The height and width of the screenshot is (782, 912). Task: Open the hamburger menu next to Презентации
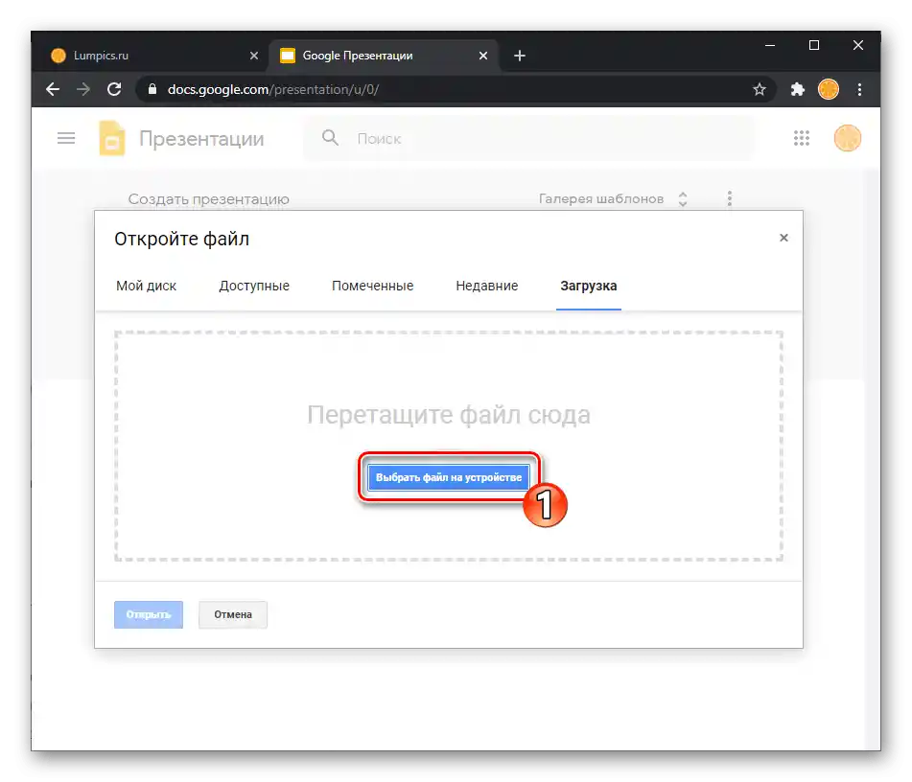(x=65, y=137)
